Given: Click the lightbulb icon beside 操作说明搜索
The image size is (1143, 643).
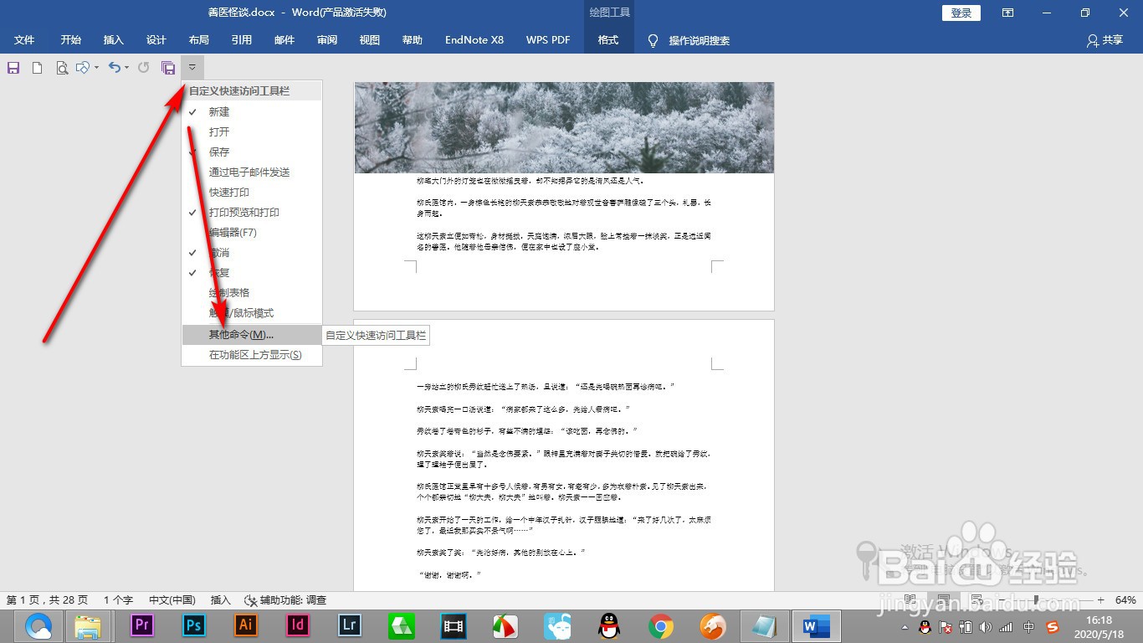Looking at the screenshot, I should click(x=654, y=40).
